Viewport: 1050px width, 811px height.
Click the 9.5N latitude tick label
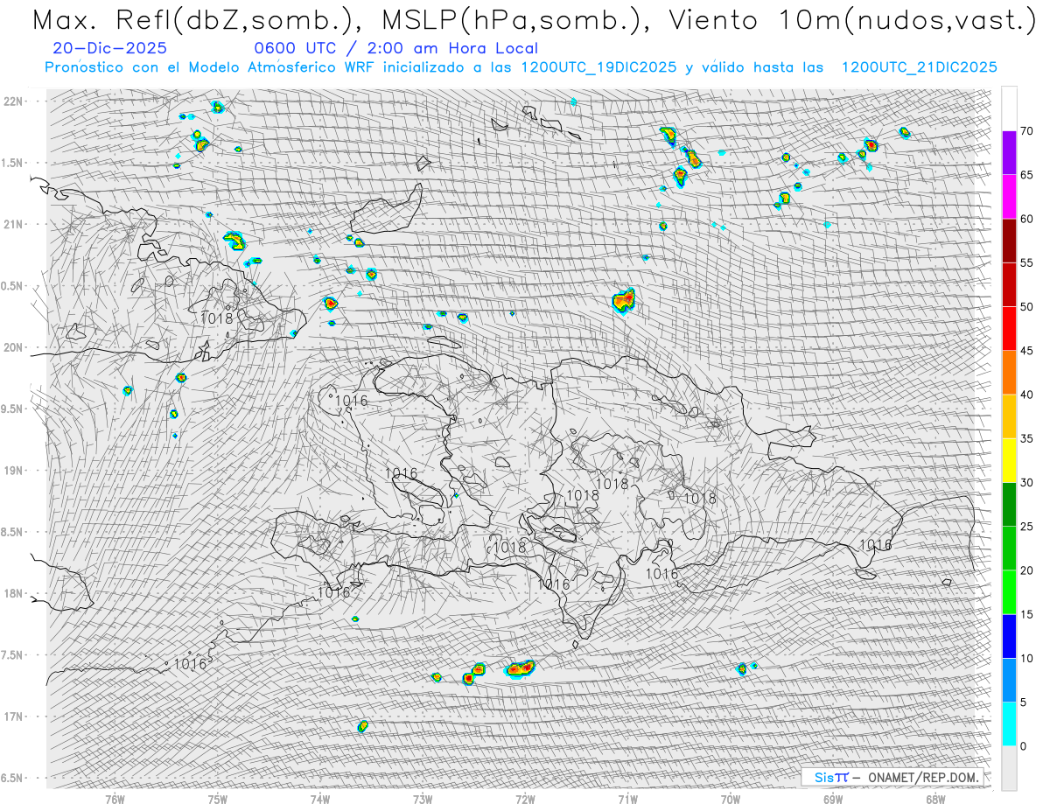[13, 409]
